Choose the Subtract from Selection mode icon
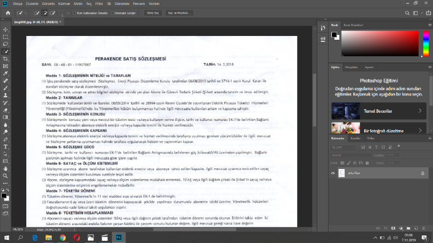This screenshot has width=433, height=243. click(52, 13)
